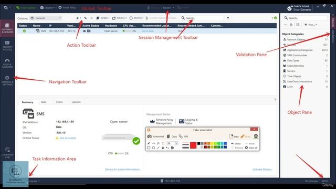Select Limit object category
Screen dimensions: 336x189
tap(305, 87)
